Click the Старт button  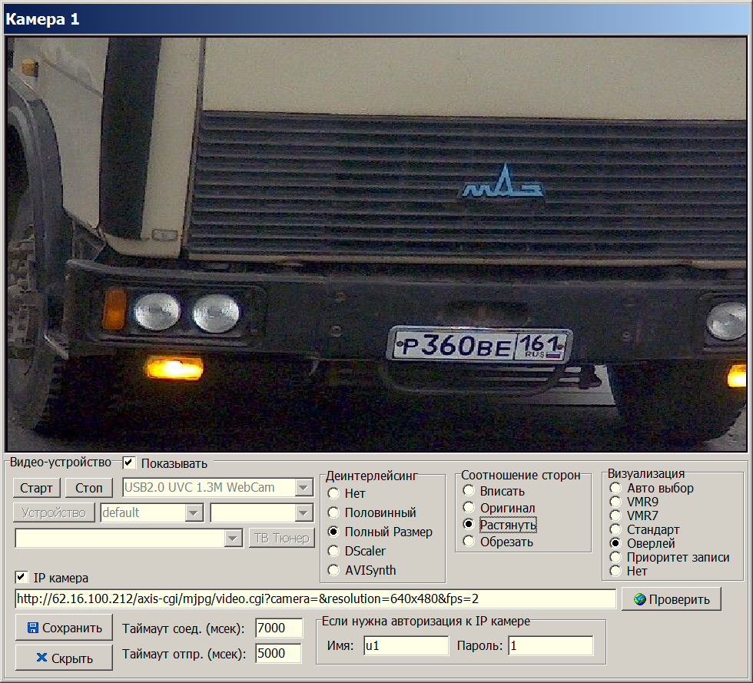pos(37,488)
